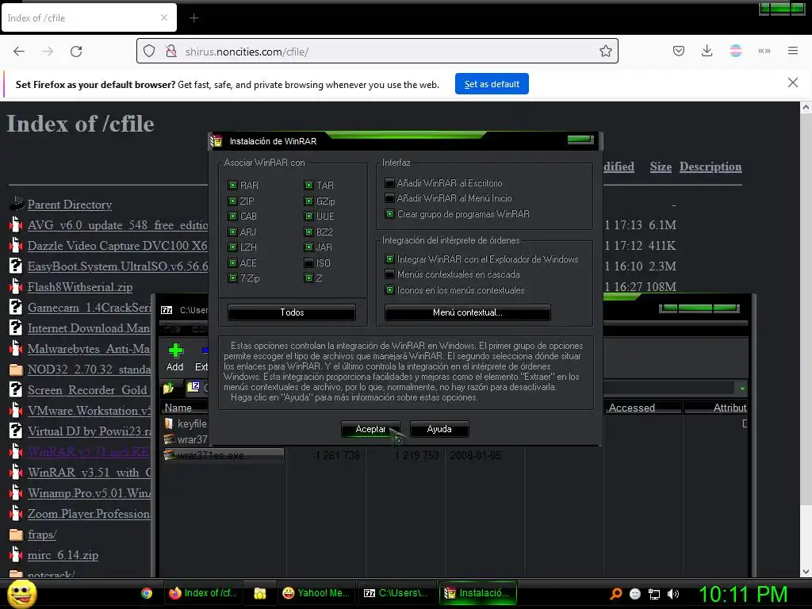Toggle the TAR association checkbox

pos(308,185)
